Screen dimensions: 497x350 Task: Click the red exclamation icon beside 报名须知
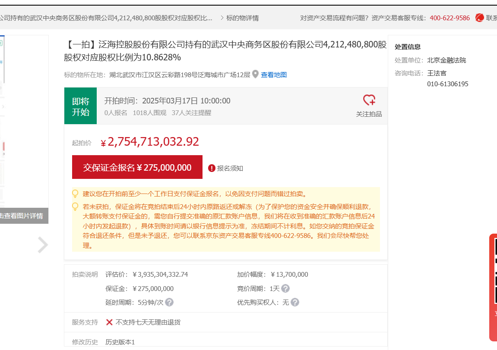click(212, 169)
